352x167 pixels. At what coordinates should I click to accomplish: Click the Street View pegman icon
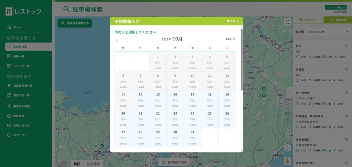[287, 160]
